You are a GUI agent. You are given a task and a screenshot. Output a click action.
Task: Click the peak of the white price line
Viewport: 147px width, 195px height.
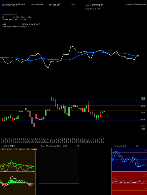point(71,46)
